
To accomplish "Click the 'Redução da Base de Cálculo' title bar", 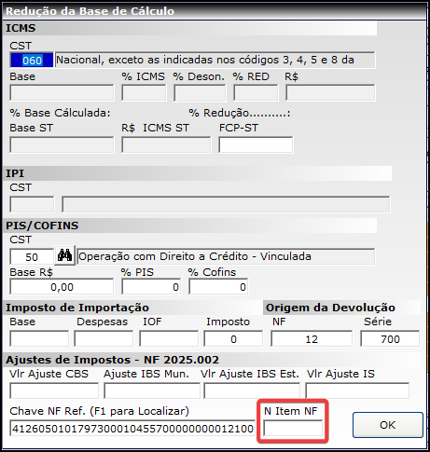I will pyautogui.click(x=215, y=11).
